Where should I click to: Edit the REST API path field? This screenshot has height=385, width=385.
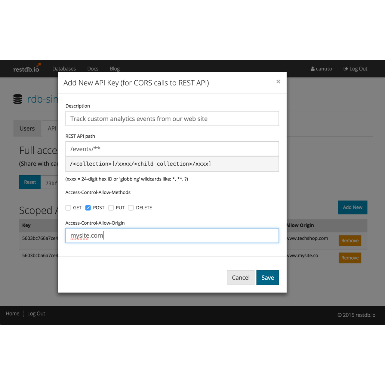click(x=172, y=149)
